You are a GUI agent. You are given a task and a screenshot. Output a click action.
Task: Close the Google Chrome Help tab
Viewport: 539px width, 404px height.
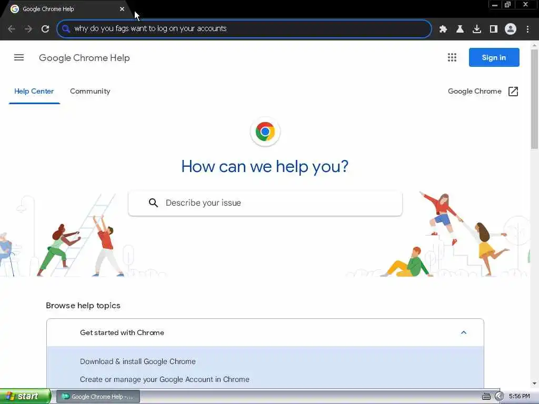[122, 9]
